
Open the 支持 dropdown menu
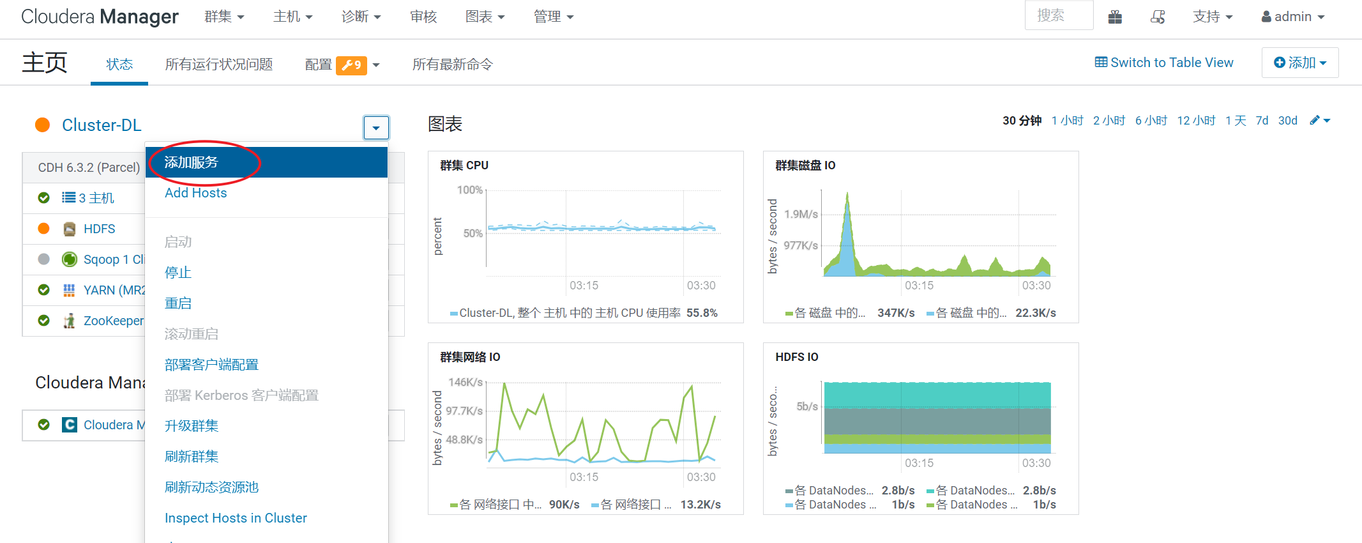tap(1213, 17)
